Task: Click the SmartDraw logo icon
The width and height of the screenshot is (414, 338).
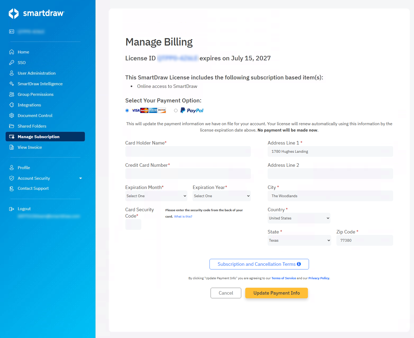Action: tap(14, 13)
